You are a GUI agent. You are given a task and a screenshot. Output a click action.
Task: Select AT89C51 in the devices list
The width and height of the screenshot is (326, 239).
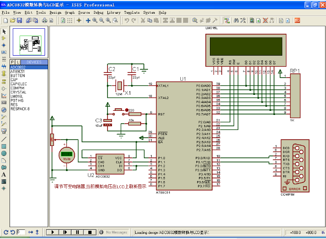(29, 72)
